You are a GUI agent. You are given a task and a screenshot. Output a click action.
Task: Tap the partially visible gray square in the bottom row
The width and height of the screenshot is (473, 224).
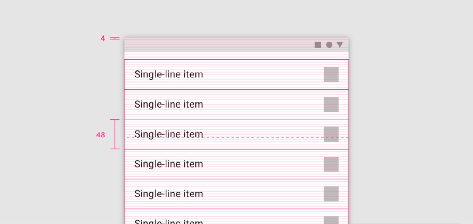click(331, 220)
